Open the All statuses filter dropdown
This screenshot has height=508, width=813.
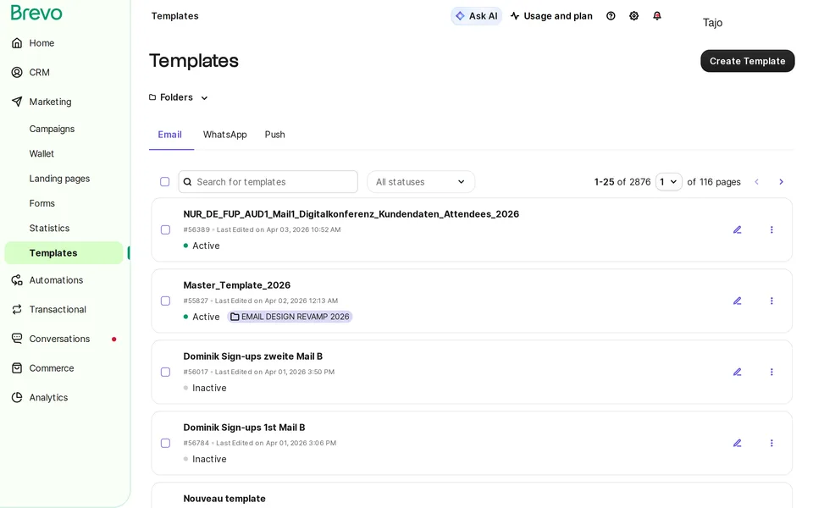(421, 182)
